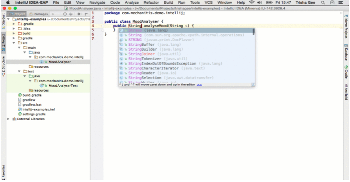Open Maven Projects tool window
Screen dimensions: 350x182
(x=346, y=26)
